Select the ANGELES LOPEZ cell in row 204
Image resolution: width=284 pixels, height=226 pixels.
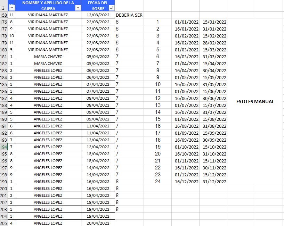point(48,216)
